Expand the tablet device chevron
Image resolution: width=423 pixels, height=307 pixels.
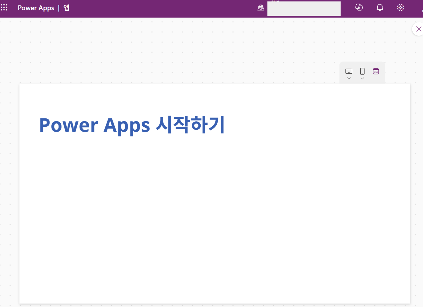coord(349,78)
